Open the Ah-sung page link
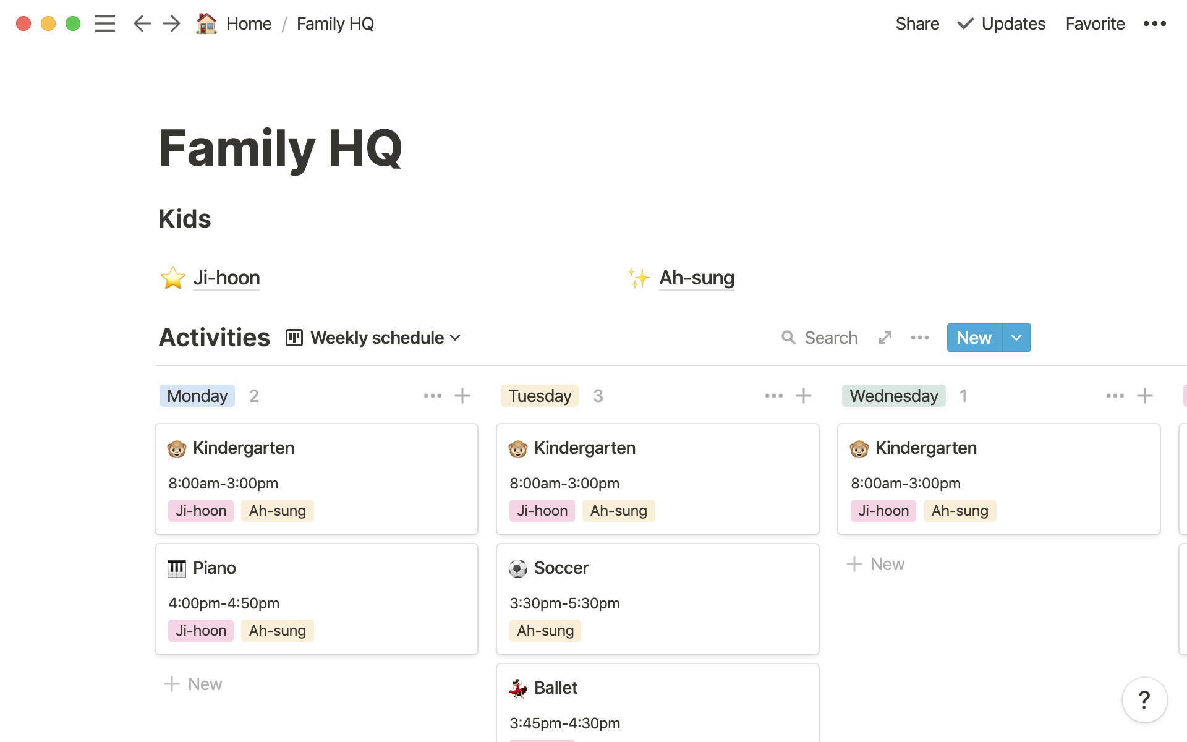Viewport: 1187px width, 742px height. coord(697,278)
